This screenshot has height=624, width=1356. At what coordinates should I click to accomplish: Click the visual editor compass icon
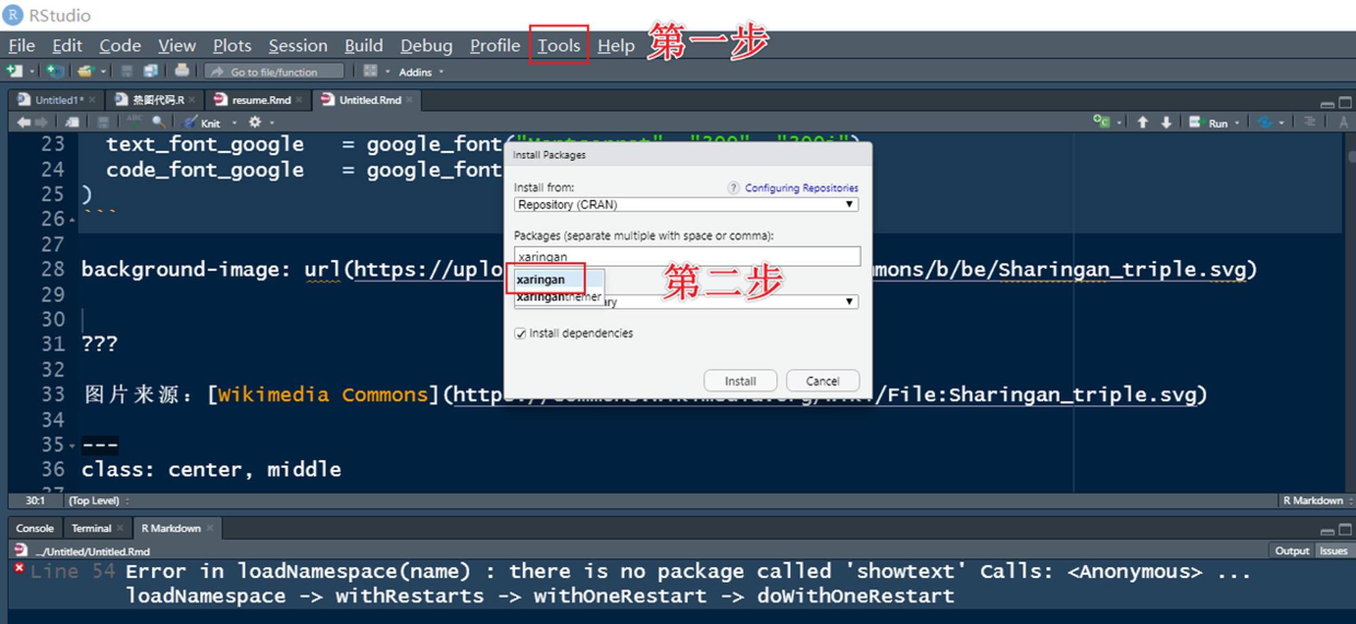[x=1343, y=122]
